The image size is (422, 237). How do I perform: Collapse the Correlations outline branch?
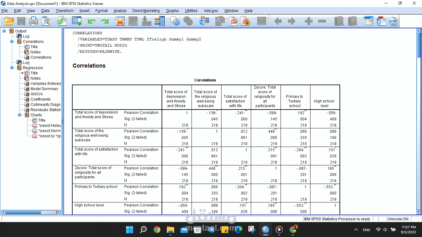[12, 41]
